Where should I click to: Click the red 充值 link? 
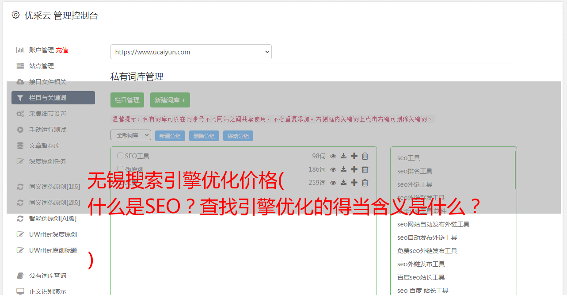(x=62, y=50)
